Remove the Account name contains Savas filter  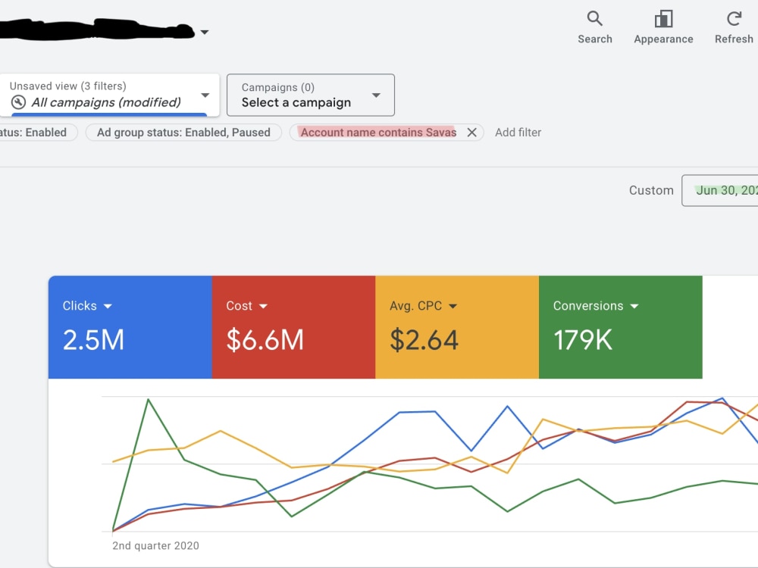coord(471,133)
